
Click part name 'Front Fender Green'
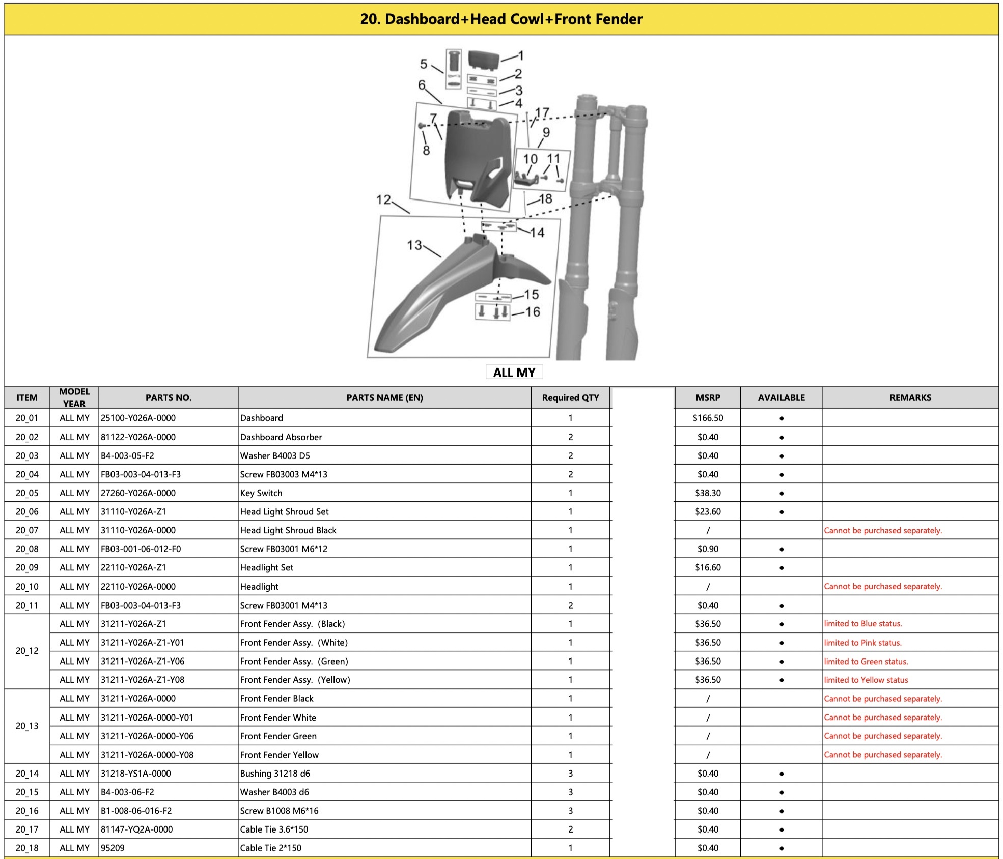click(278, 736)
